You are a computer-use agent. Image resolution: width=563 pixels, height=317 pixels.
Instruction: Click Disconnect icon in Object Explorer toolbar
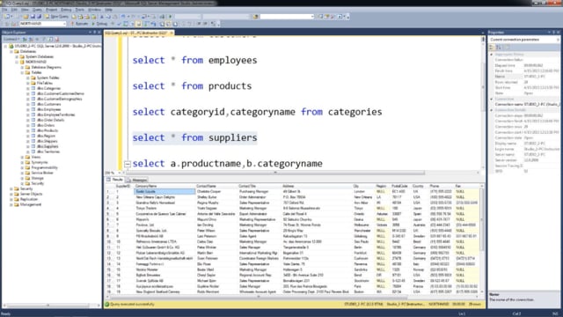coord(32,39)
